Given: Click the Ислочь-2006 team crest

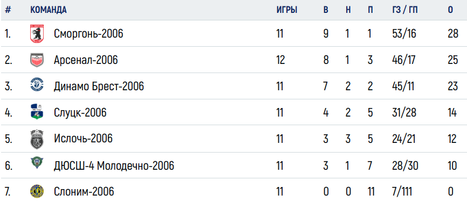Looking at the screenshot, I should [x=37, y=139].
